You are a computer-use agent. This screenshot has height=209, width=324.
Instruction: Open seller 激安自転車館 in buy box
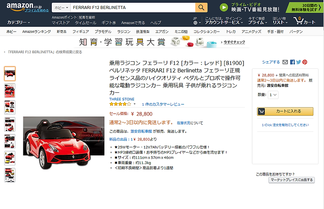coord(277,86)
